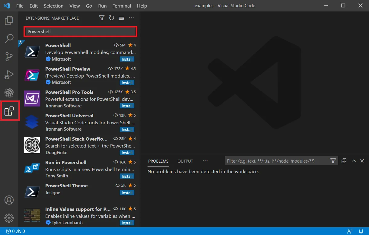Image resolution: width=369 pixels, height=235 pixels.
Task: Click the PowerShell extension icon
Action: pos(32,52)
